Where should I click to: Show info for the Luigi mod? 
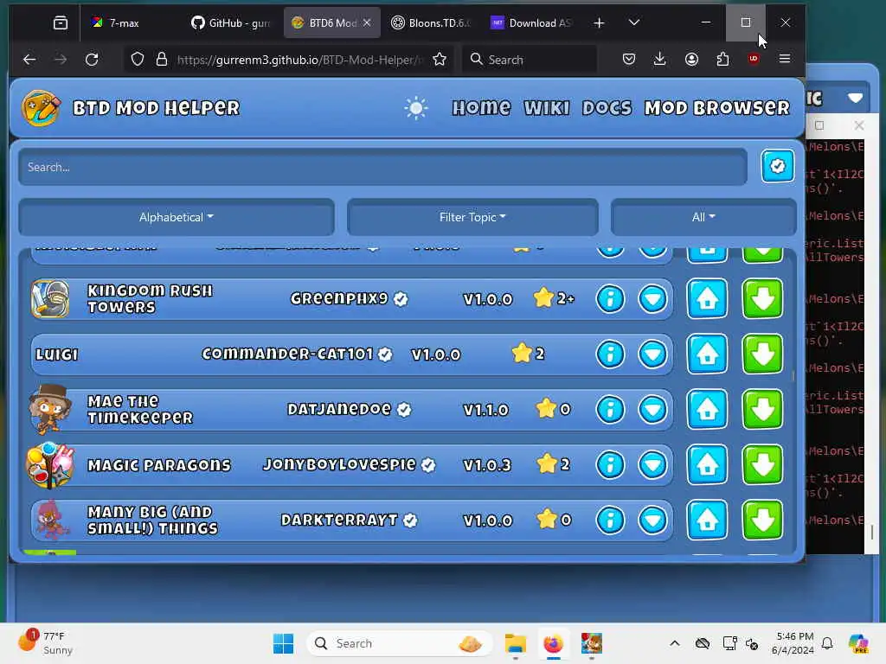tap(610, 354)
